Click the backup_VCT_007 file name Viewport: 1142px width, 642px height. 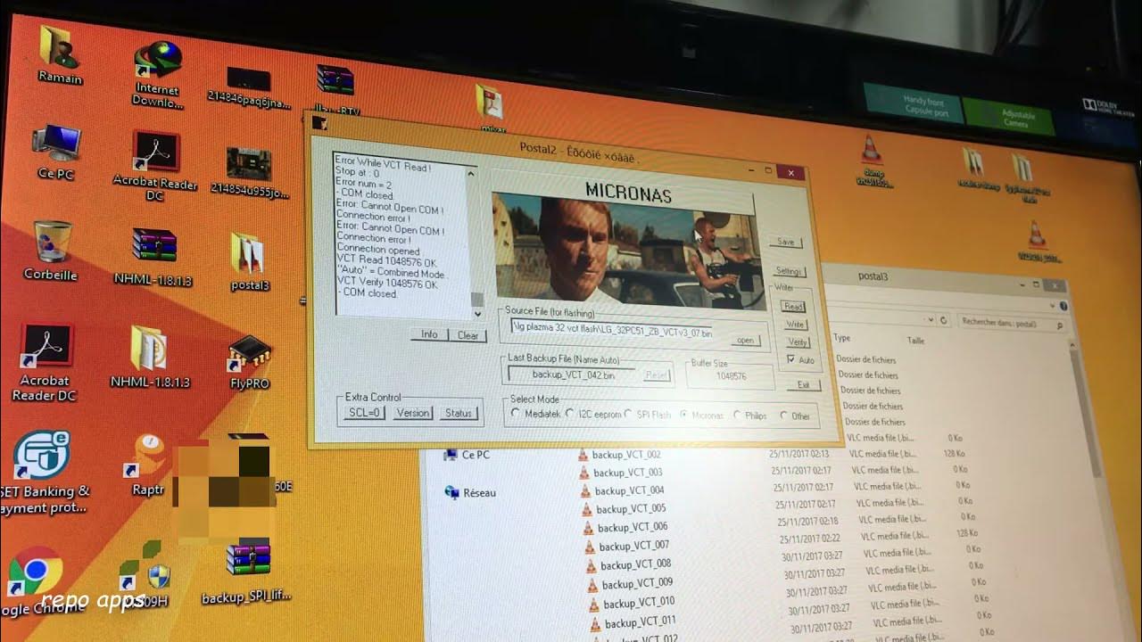tap(634, 546)
